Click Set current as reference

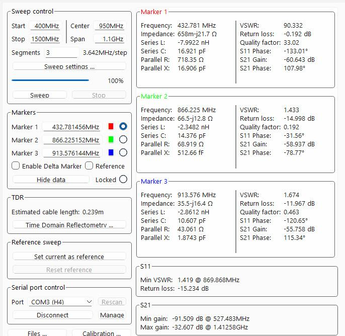69,257
